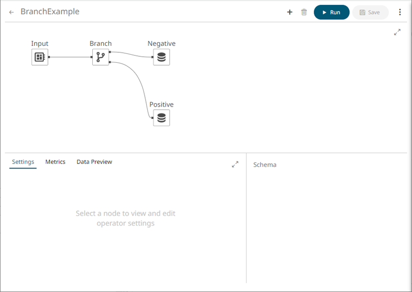Select the Branch operator icon
This screenshot has width=412, height=292.
(101, 57)
